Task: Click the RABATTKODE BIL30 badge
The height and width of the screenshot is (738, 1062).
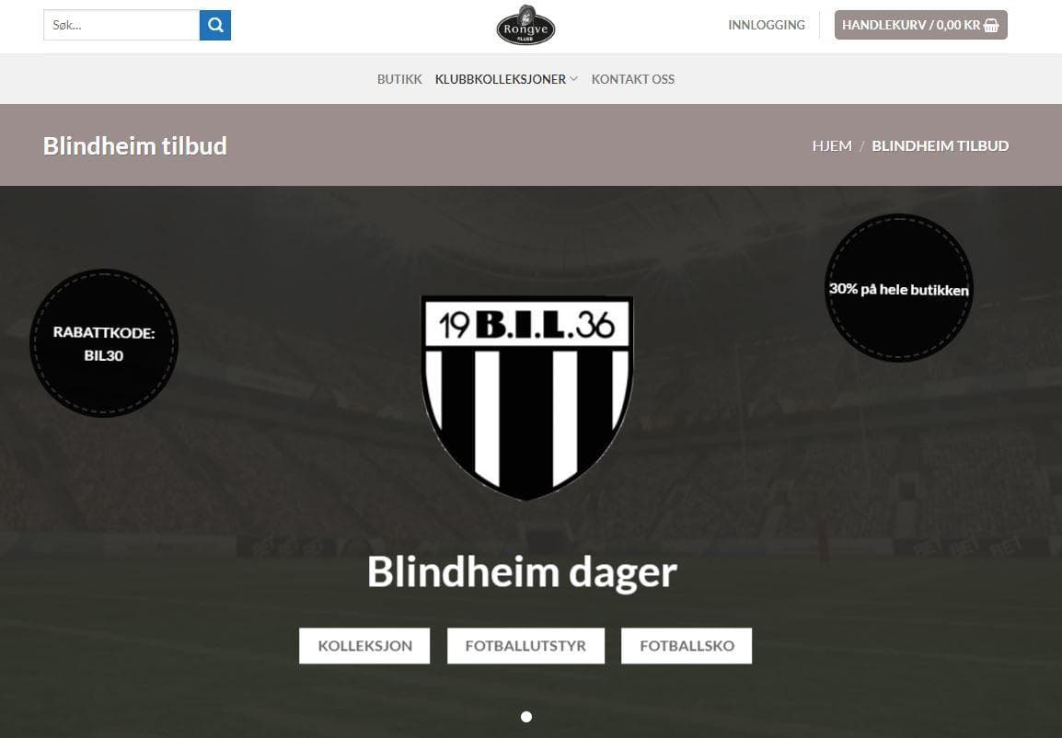Action: (x=104, y=343)
